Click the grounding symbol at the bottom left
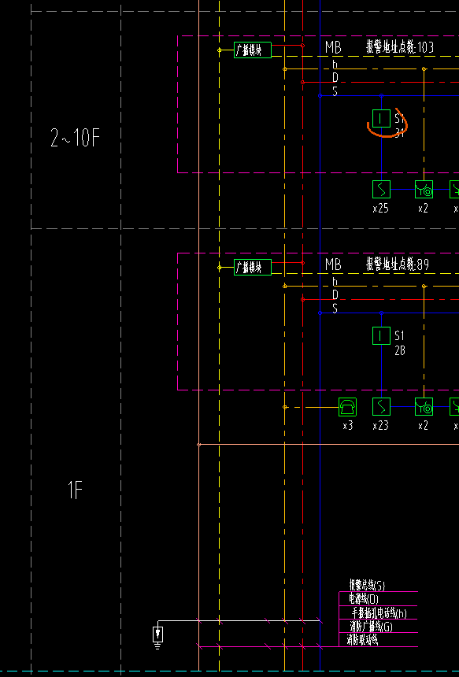459x677 pixels. [x=158, y=638]
